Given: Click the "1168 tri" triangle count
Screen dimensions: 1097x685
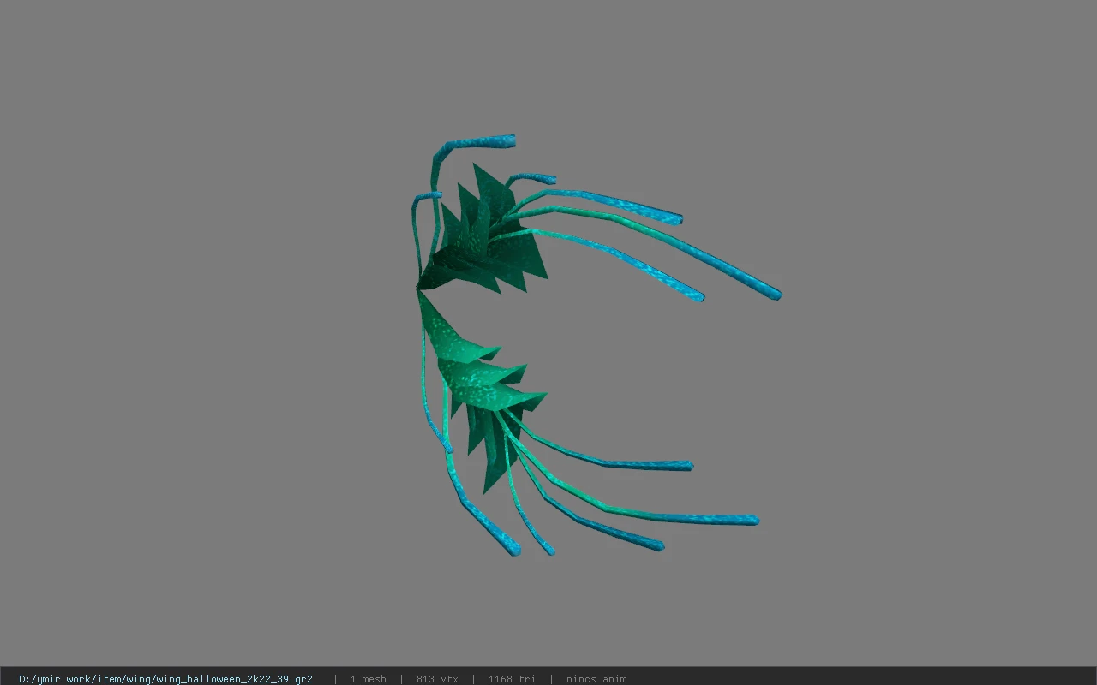Looking at the screenshot, I should tap(512, 679).
